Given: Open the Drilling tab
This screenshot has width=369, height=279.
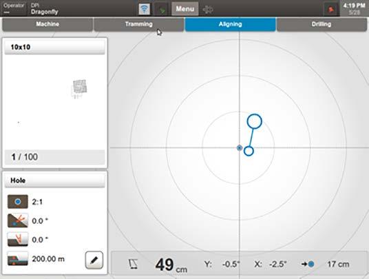Looking at the screenshot, I should (x=321, y=24).
